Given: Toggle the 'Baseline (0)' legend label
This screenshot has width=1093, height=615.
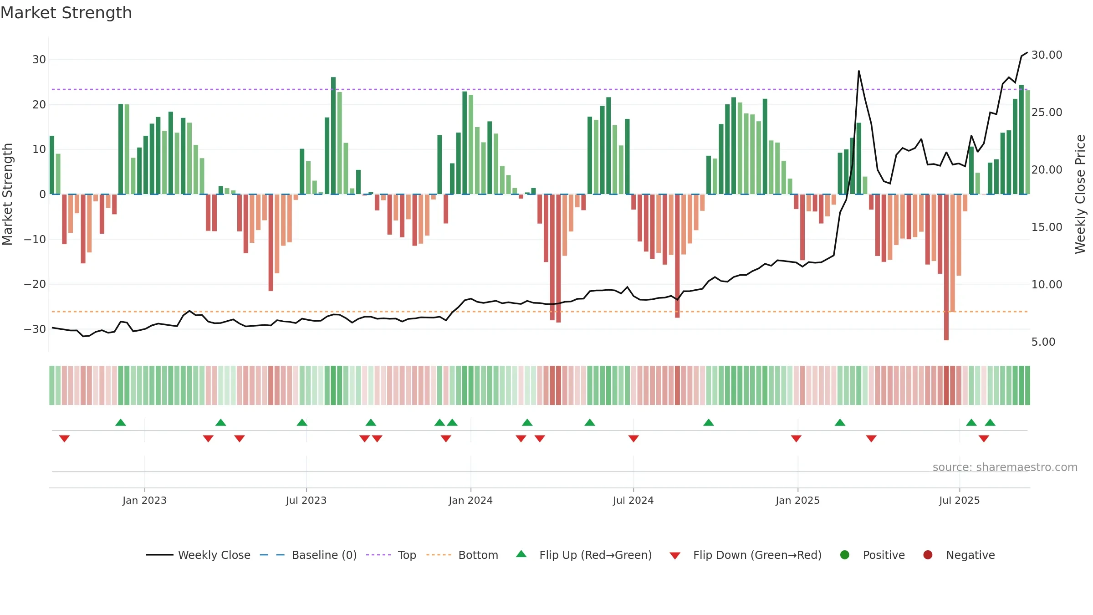Looking at the screenshot, I should pyautogui.click(x=324, y=555).
